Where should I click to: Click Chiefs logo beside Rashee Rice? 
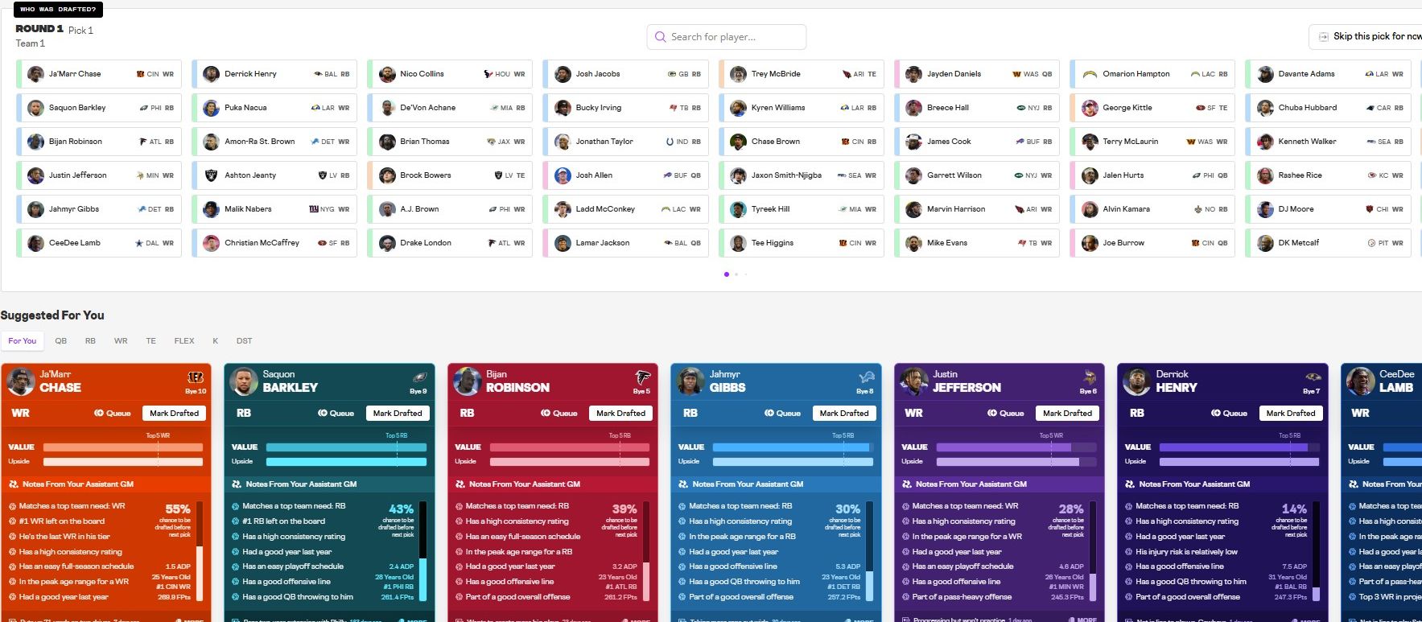[1372, 175]
